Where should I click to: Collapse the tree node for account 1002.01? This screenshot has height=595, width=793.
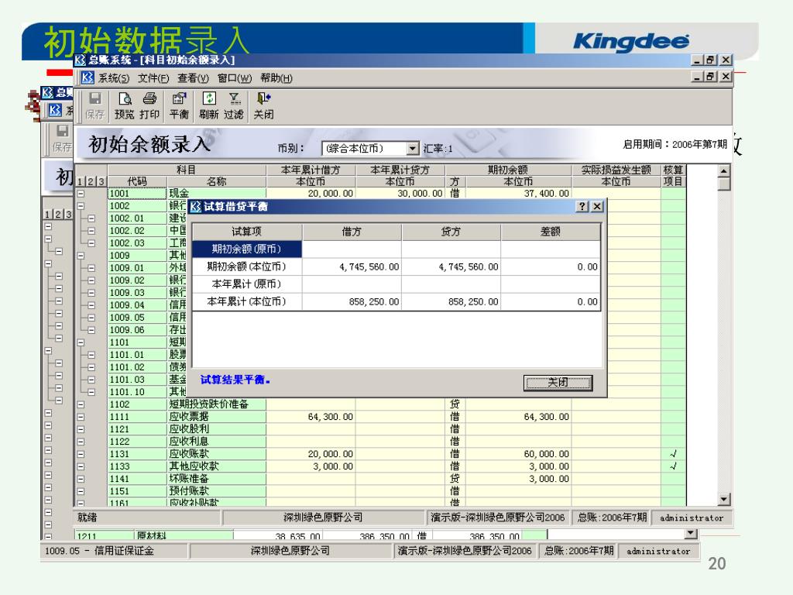click(x=91, y=218)
